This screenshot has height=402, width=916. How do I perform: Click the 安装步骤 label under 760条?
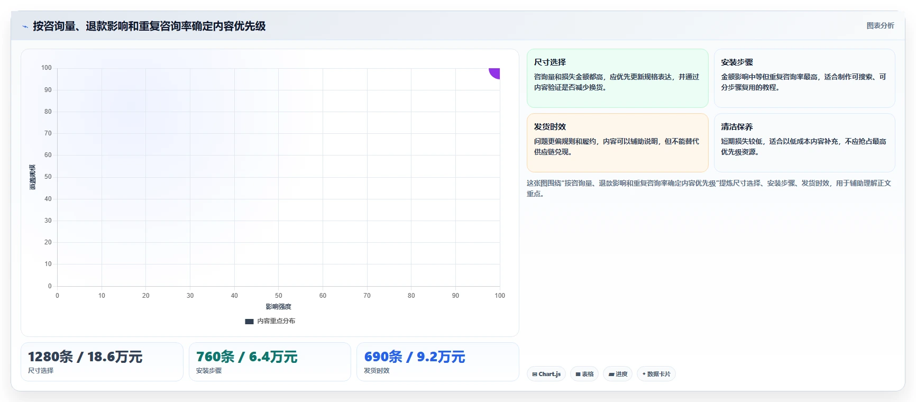pos(209,371)
